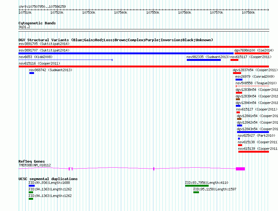Viewport: 278px width, 211px height.
Task: Click the TMEM38B|NM_018112 gene label
Action: click(x=35, y=165)
